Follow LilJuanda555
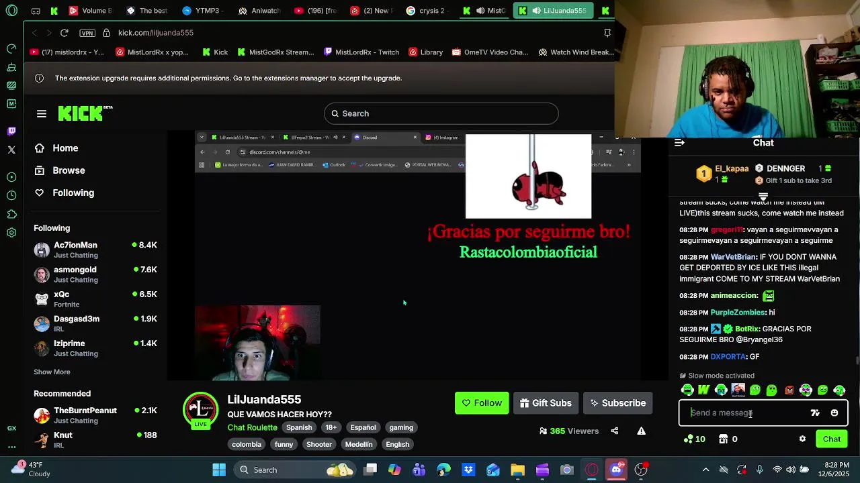 point(482,403)
